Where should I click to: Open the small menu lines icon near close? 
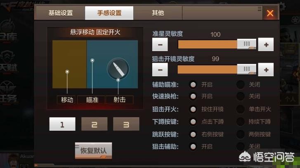tap(260, 9)
